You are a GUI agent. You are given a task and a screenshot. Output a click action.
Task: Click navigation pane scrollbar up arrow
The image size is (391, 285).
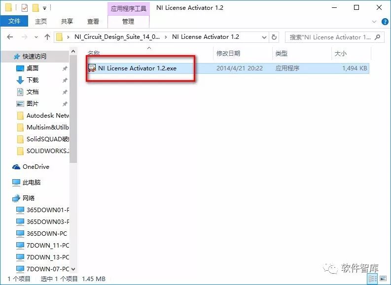click(x=73, y=51)
